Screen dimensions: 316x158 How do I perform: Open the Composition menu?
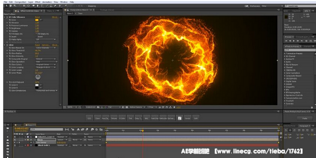(x=20, y=2)
